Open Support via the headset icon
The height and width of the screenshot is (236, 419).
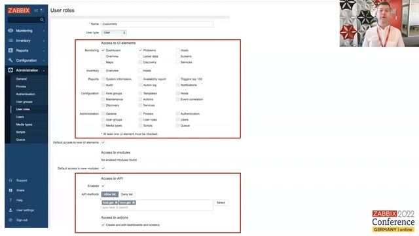(x=10, y=180)
